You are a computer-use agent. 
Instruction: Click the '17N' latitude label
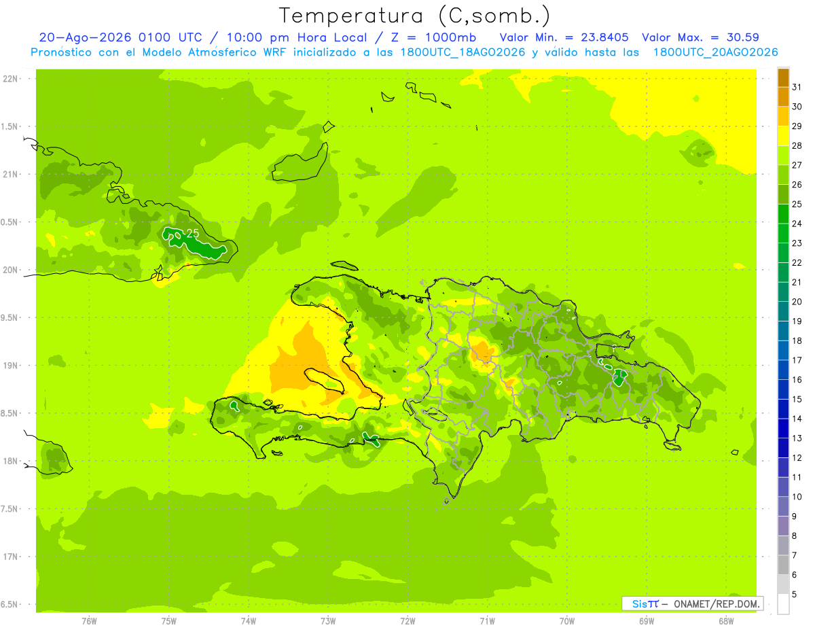click(11, 557)
